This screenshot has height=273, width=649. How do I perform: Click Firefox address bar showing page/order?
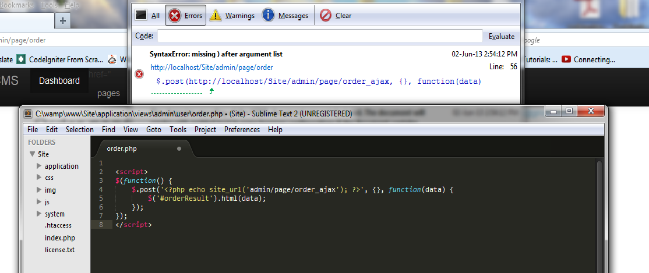[x=62, y=40]
